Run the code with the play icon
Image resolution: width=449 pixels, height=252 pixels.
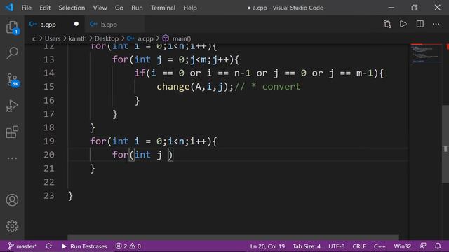(403, 24)
